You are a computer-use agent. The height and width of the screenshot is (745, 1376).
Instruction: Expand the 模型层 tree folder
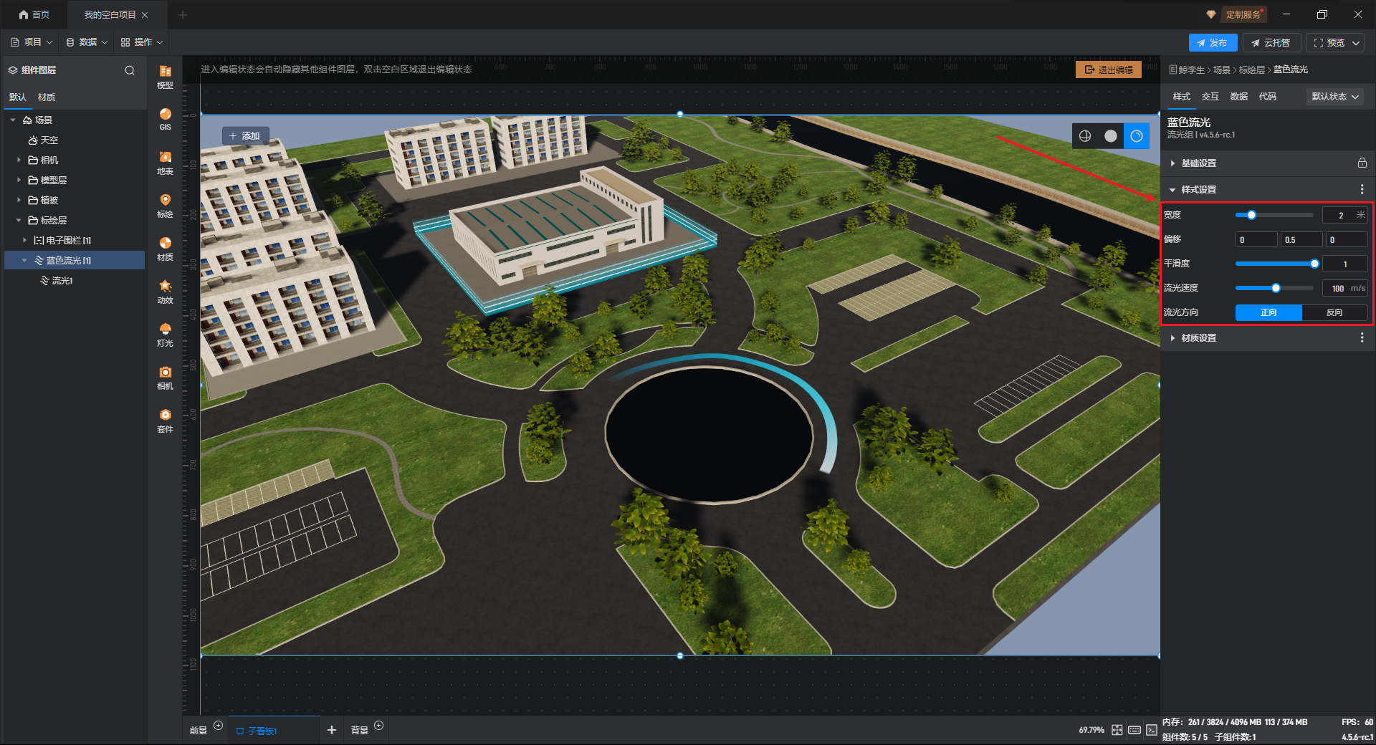pyautogui.click(x=19, y=181)
